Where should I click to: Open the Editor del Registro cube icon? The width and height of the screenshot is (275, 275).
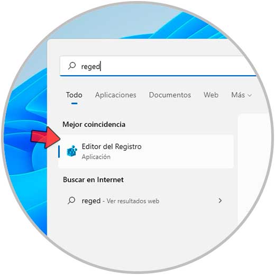click(72, 151)
